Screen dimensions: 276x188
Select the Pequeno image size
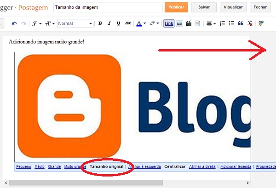coord(23,166)
